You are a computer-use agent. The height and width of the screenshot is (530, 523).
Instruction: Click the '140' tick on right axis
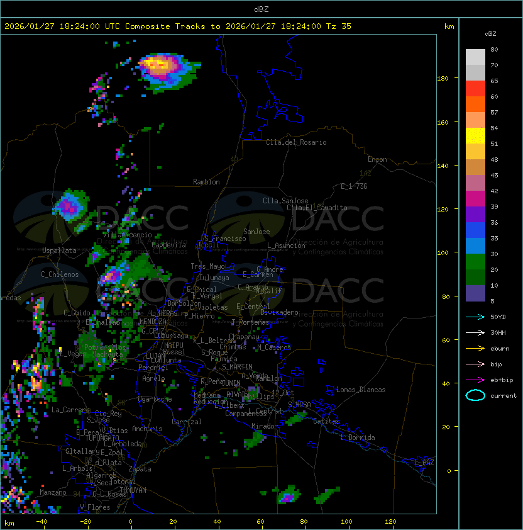coord(443,166)
